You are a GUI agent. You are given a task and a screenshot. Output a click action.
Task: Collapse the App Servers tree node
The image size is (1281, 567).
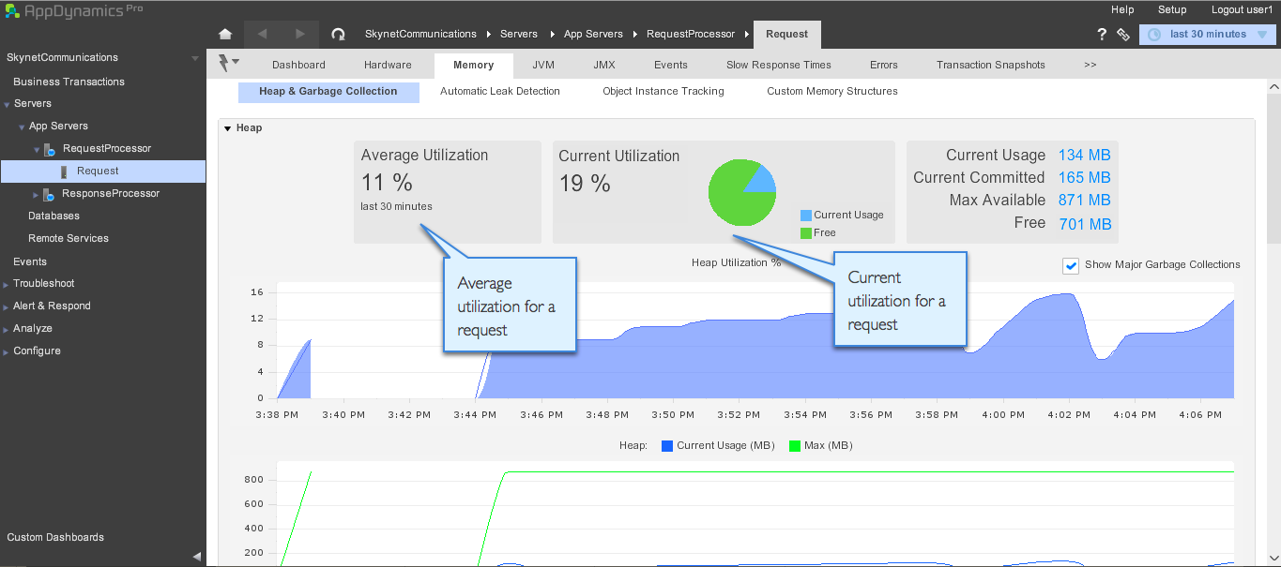(x=21, y=127)
